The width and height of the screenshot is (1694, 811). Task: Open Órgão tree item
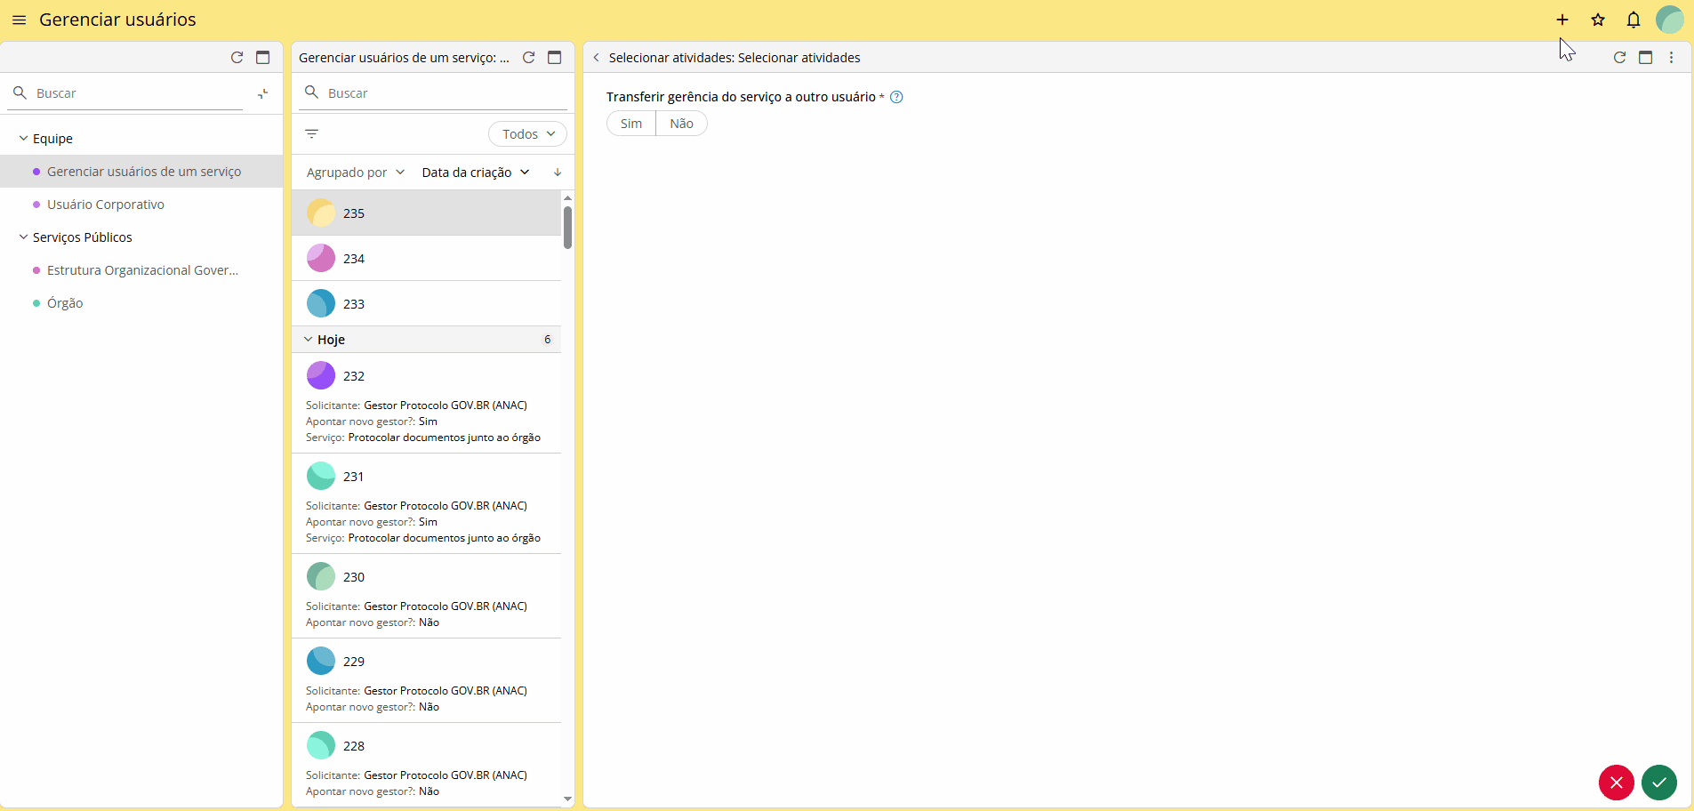[x=142, y=303]
